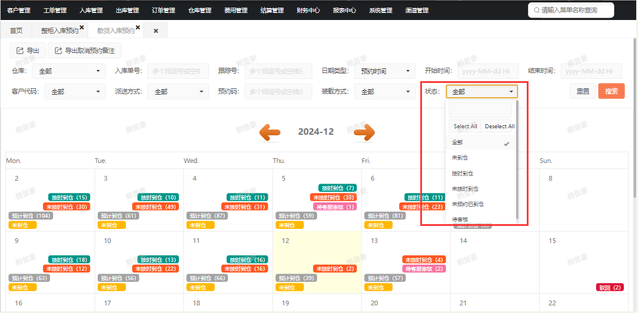Select 未按时到仓 in status list
The image size is (638, 313).
click(x=480, y=189)
